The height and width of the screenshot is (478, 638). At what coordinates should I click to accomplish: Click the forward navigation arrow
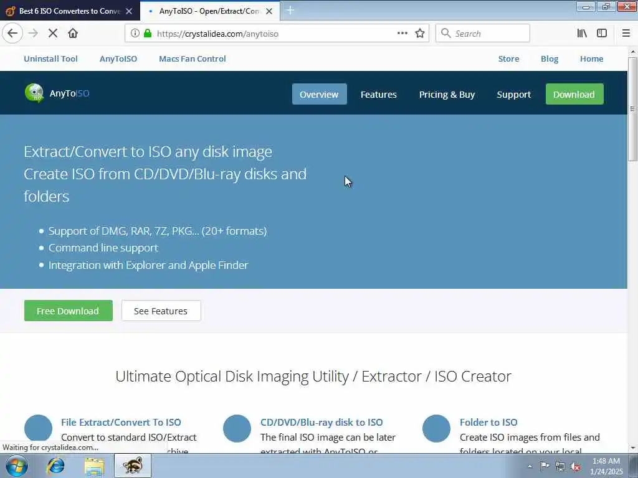pos(33,34)
